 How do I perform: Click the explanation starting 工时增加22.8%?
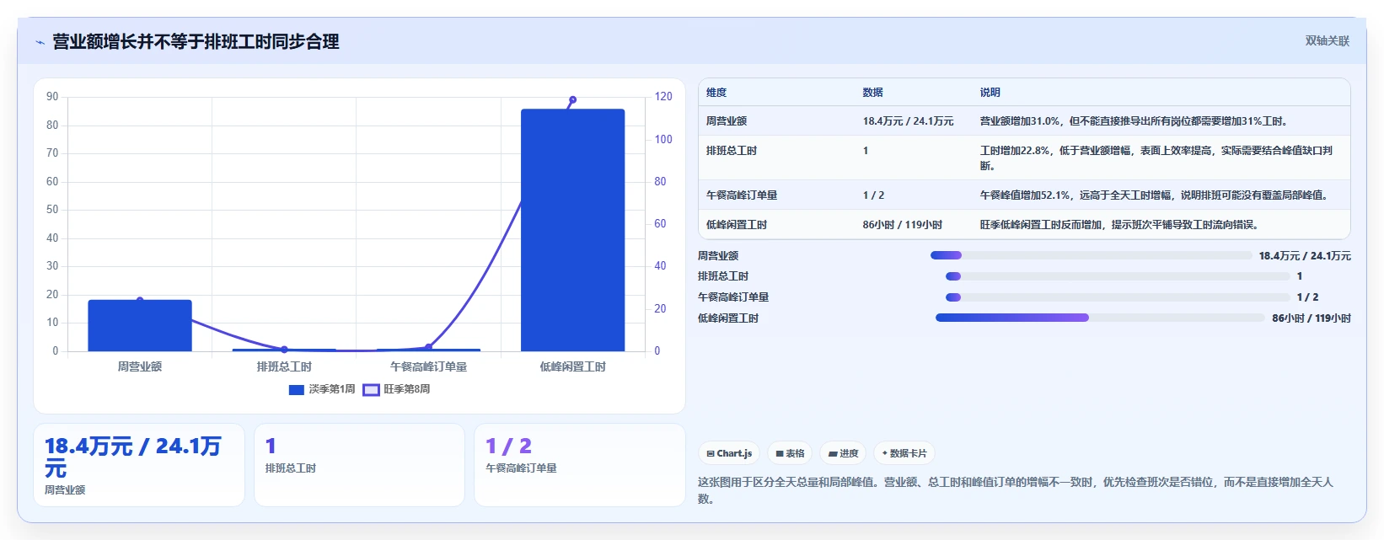[1156, 158]
